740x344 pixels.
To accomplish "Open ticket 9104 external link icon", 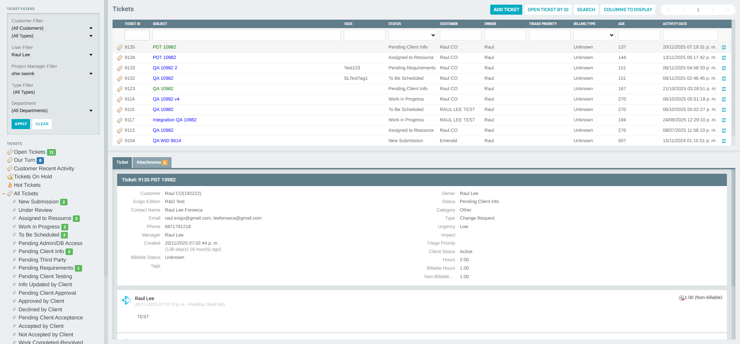I will click(x=724, y=141).
